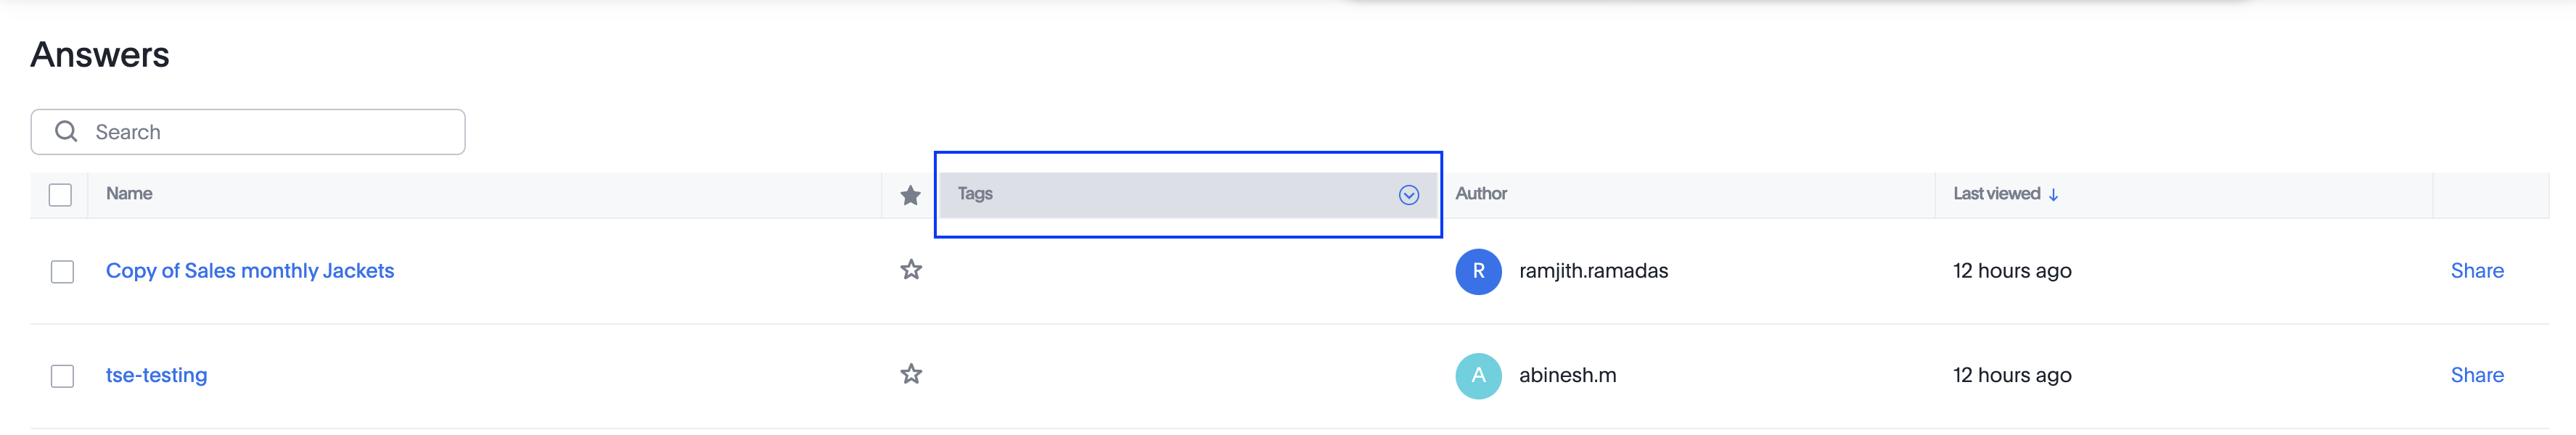Open the Copy of Sales monthly Jackets answer
The width and height of the screenshot is (2576, 435).
(x=250, y=271)
